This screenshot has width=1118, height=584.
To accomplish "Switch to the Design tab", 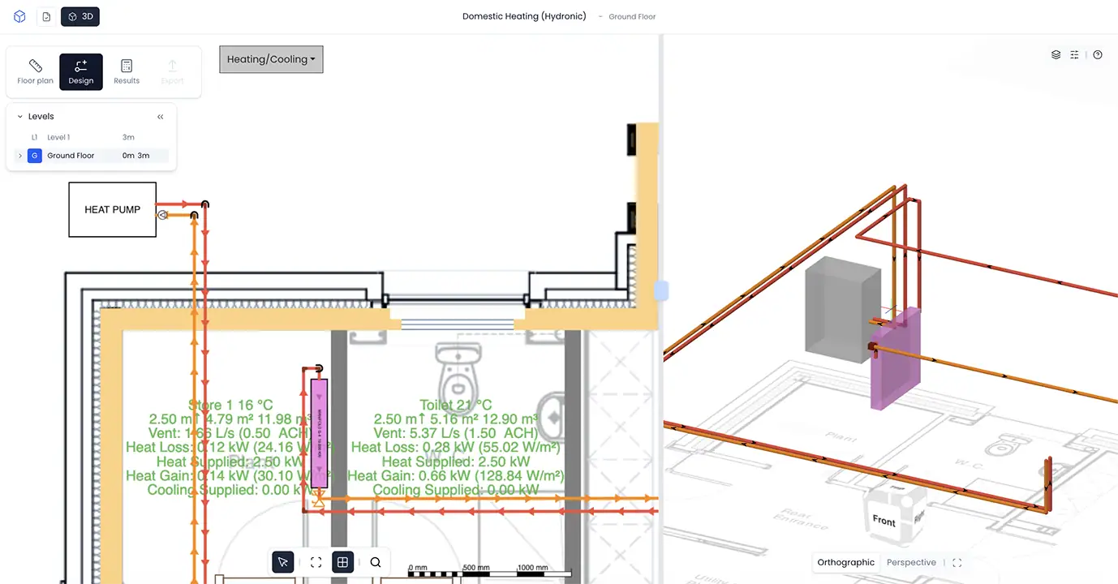I will pos(81,72).
